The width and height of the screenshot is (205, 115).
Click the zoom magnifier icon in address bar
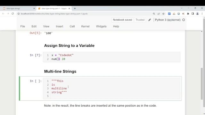coord(154,14)
